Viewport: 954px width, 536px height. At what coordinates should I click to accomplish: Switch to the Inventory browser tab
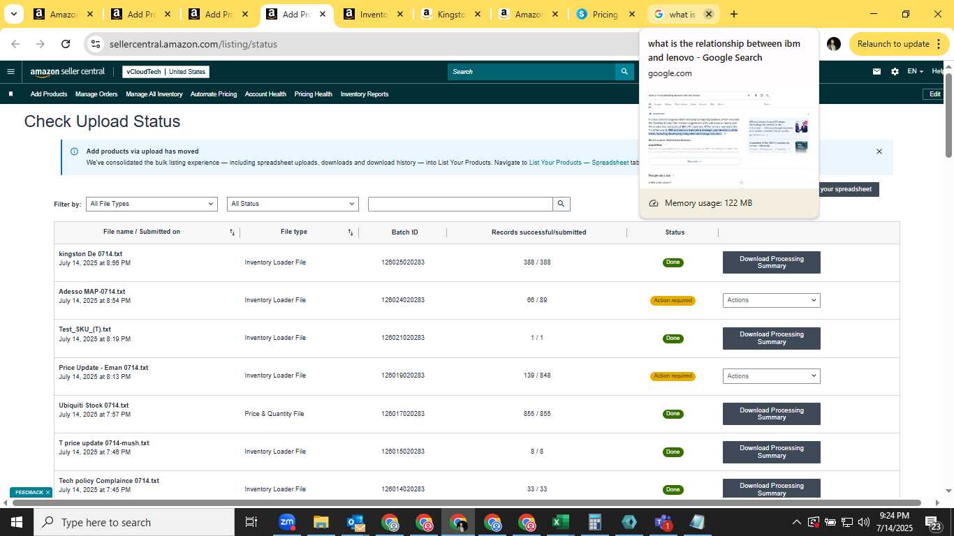click(374, 14)
